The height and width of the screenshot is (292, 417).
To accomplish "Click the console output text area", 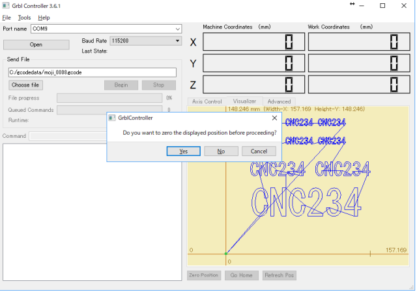I will (x=93, y=213).
